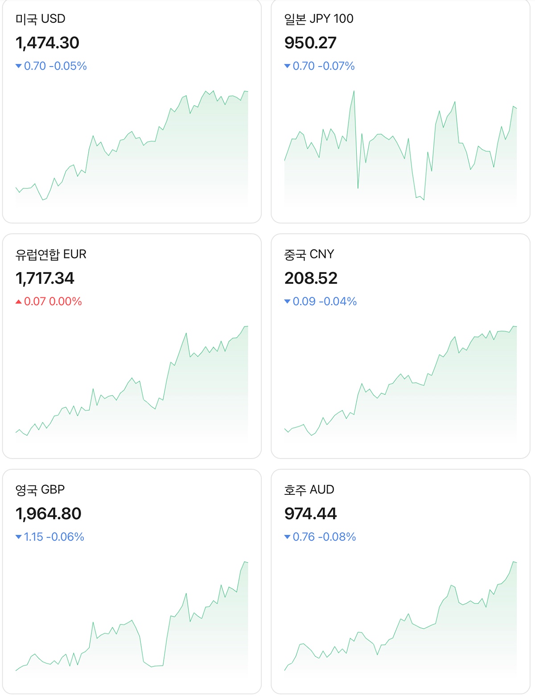Click the EUR trend chart
Image resolution: width=535 pixels, height=696 pixels.
point(132,385)
